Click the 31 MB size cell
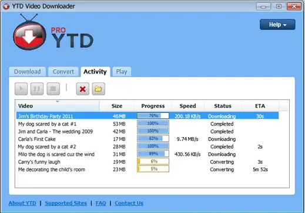This screenshot has width=305, height=213. point(119,154)
